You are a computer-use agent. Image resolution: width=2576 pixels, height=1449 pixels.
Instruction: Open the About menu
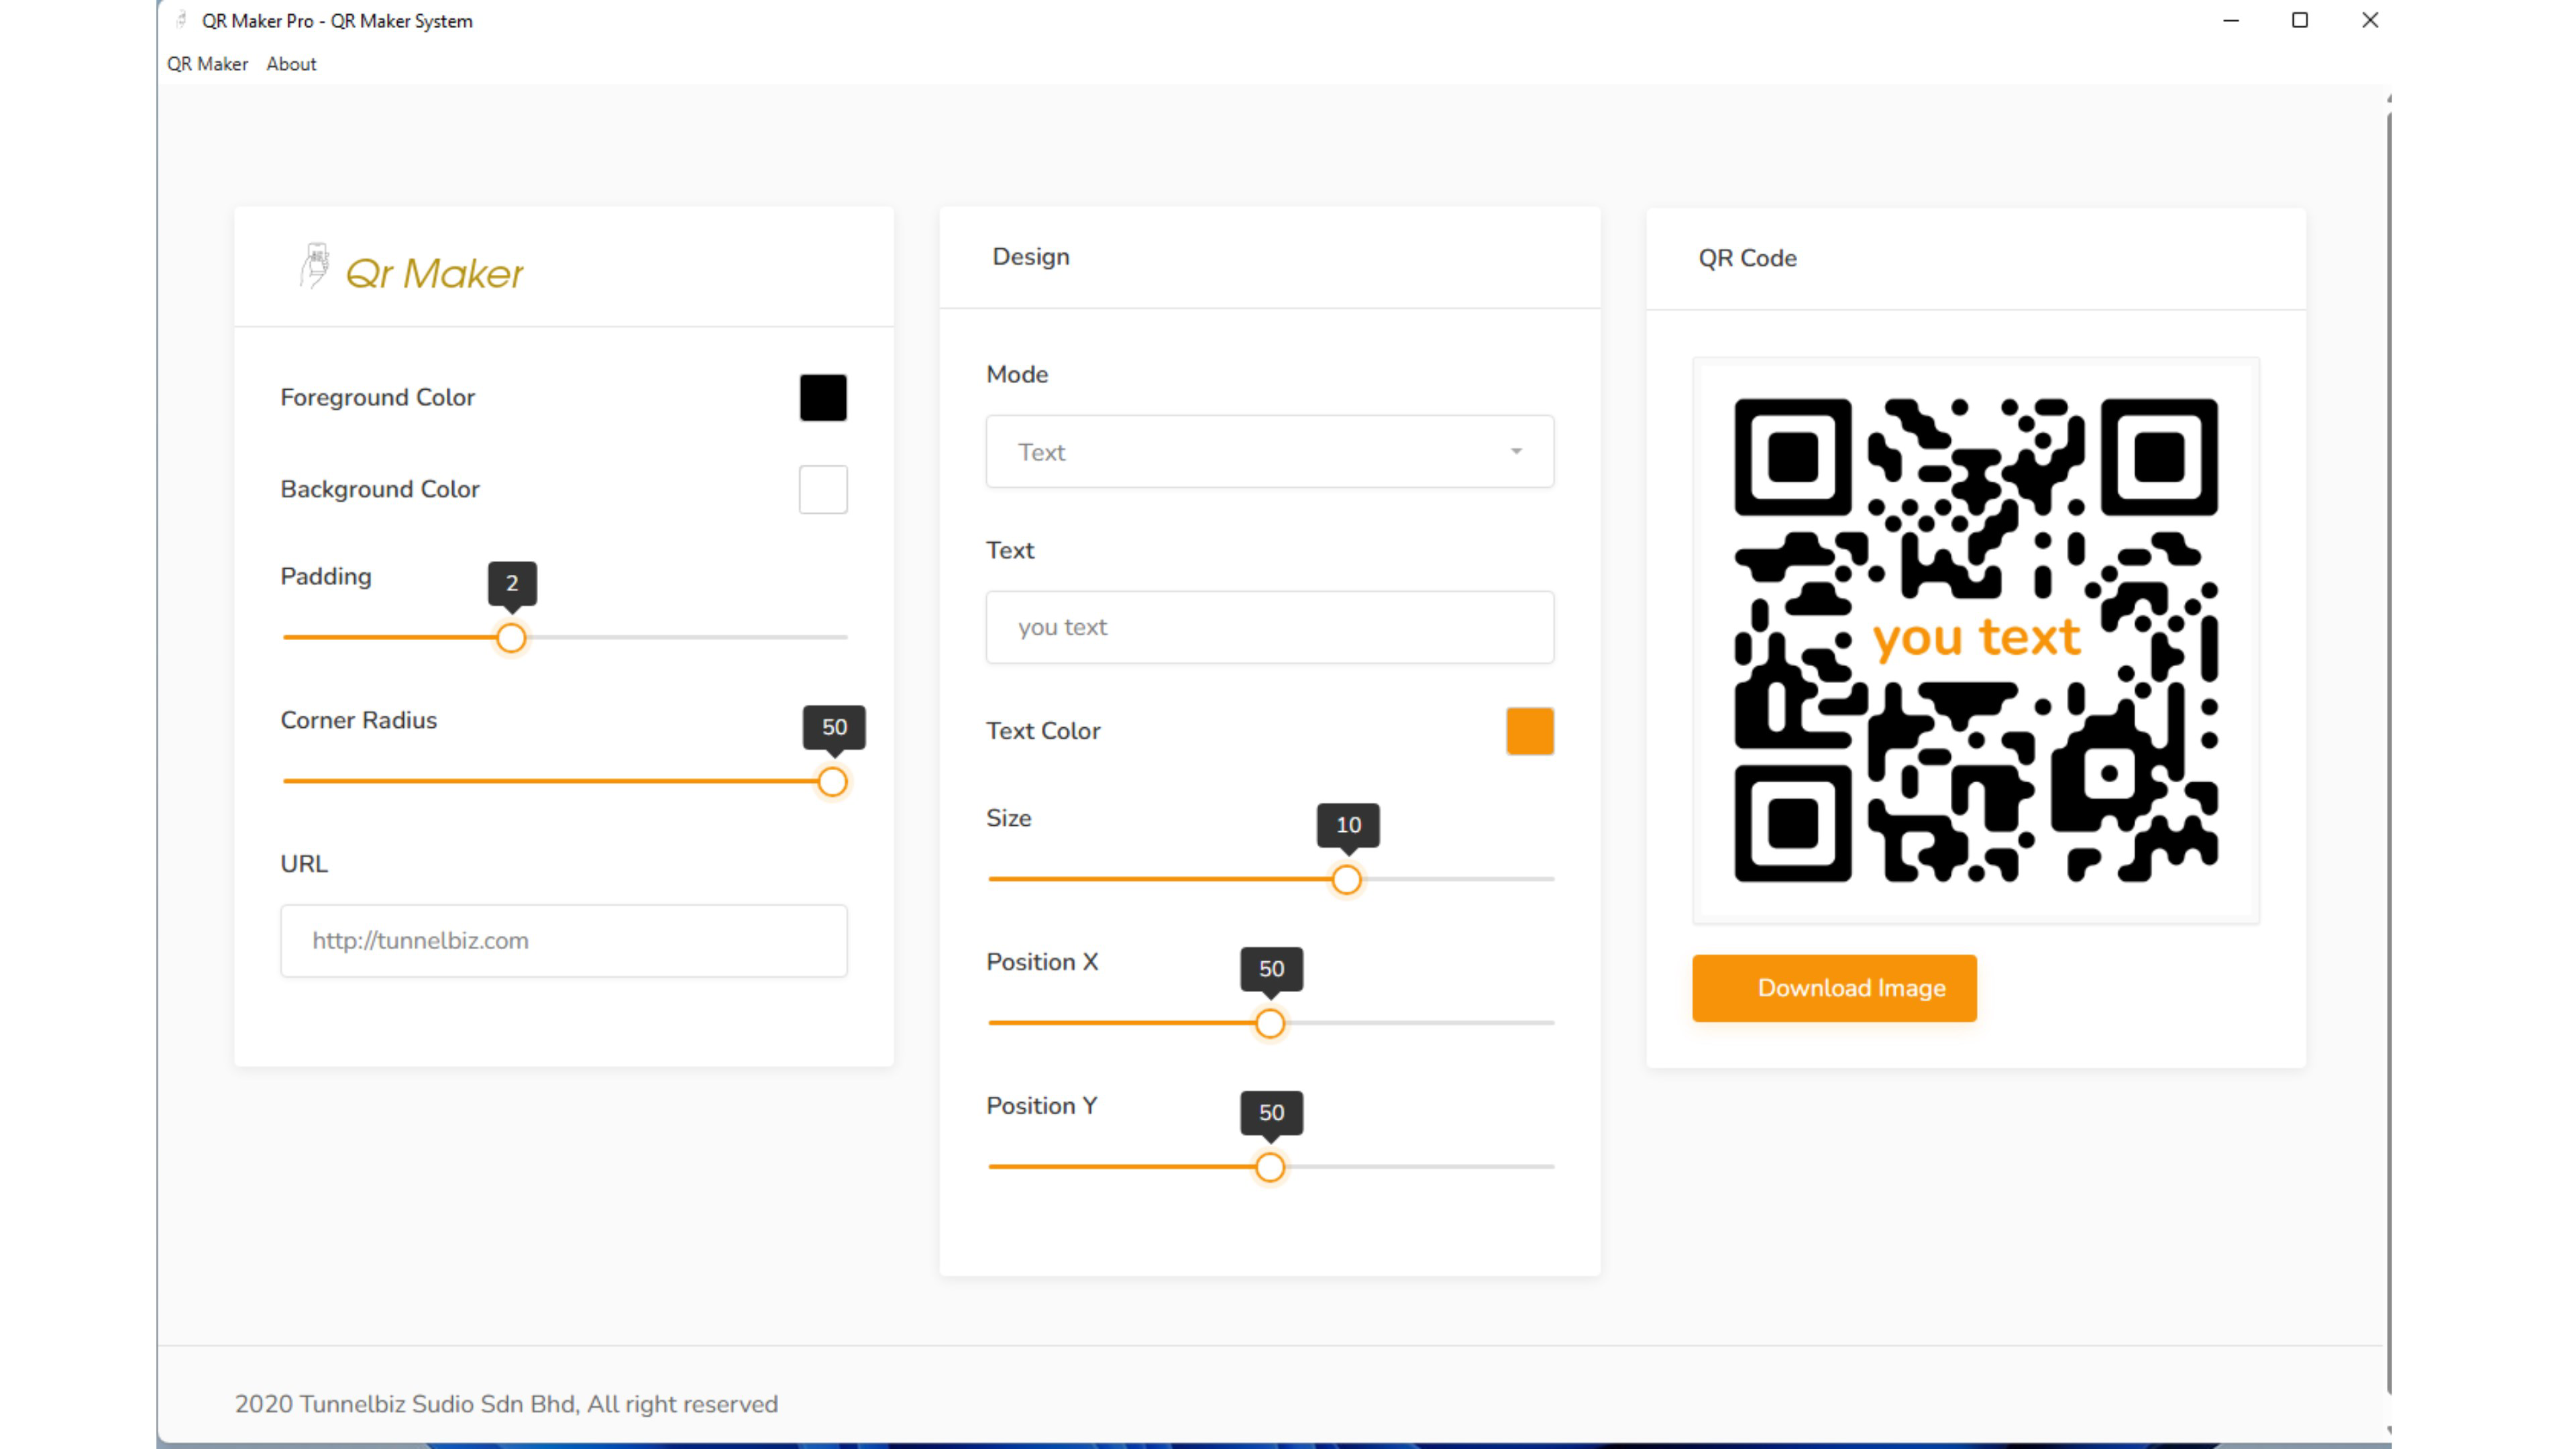click(x=291, y=64)
